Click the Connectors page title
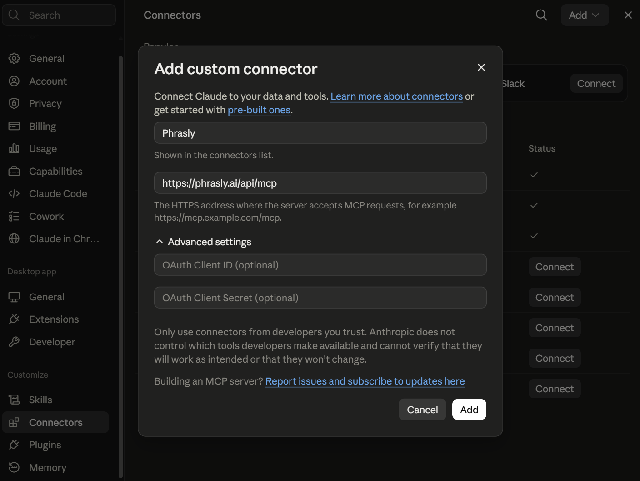The width and height of the screenshot is (640, 481). click(x=172, y=15)
